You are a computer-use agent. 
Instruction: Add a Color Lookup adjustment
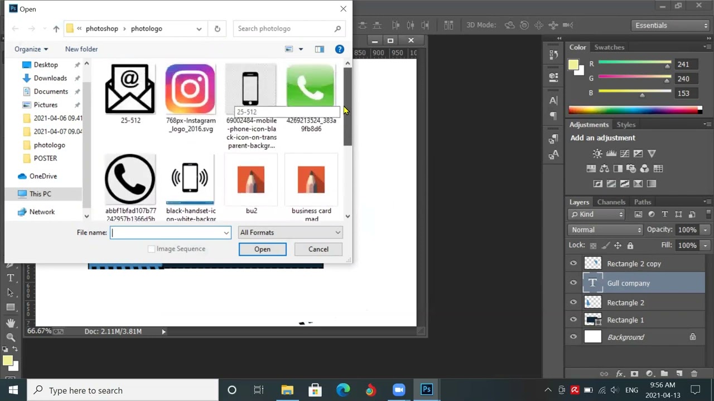tap(658, 169)
